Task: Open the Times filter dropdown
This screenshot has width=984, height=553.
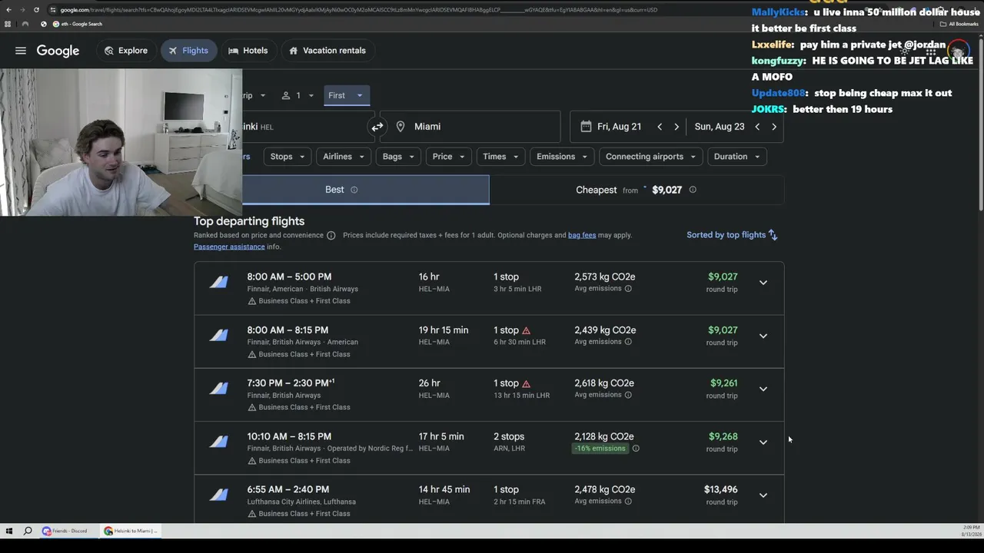Action: (501, 157)
